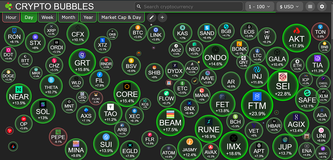Switch to the Week tab

click(x=47, y=17)
